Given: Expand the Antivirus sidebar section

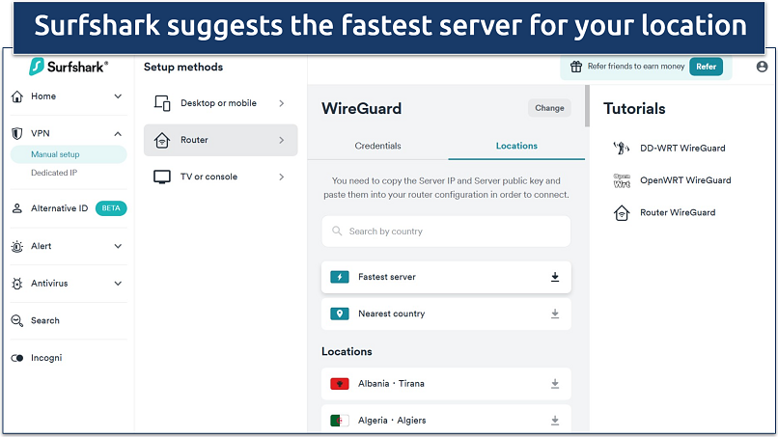Looking at the screenshot, I should (x=118, y=284).
